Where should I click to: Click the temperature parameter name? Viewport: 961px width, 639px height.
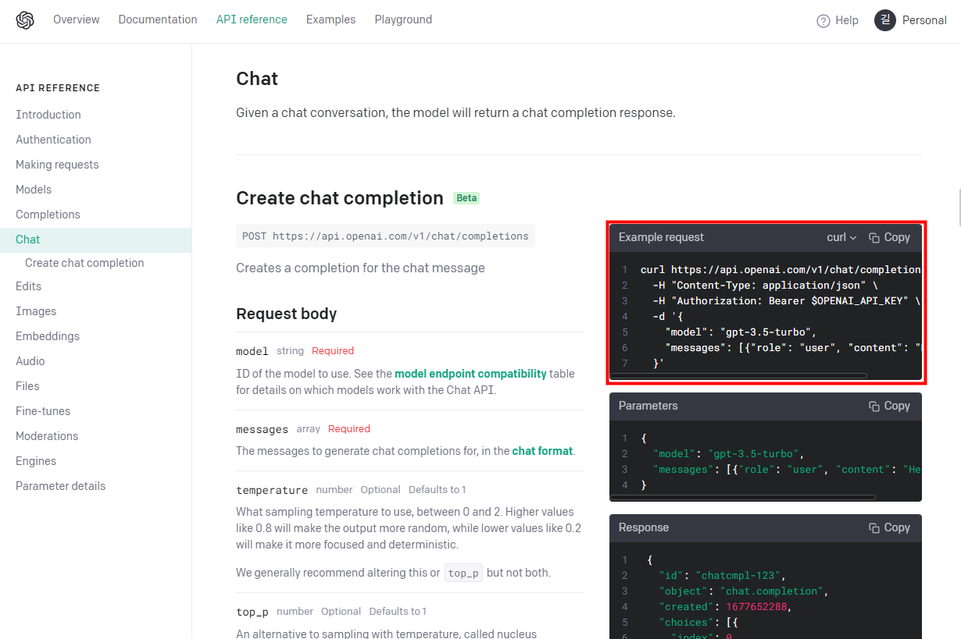[x=272, y=490]
